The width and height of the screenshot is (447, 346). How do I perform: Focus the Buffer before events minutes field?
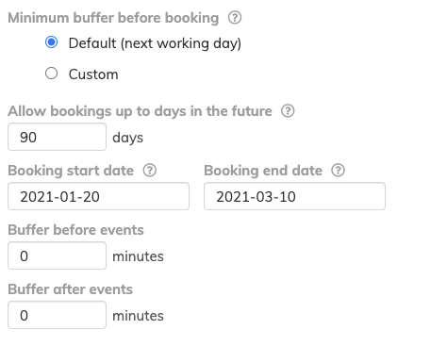(x=57, y=255)
